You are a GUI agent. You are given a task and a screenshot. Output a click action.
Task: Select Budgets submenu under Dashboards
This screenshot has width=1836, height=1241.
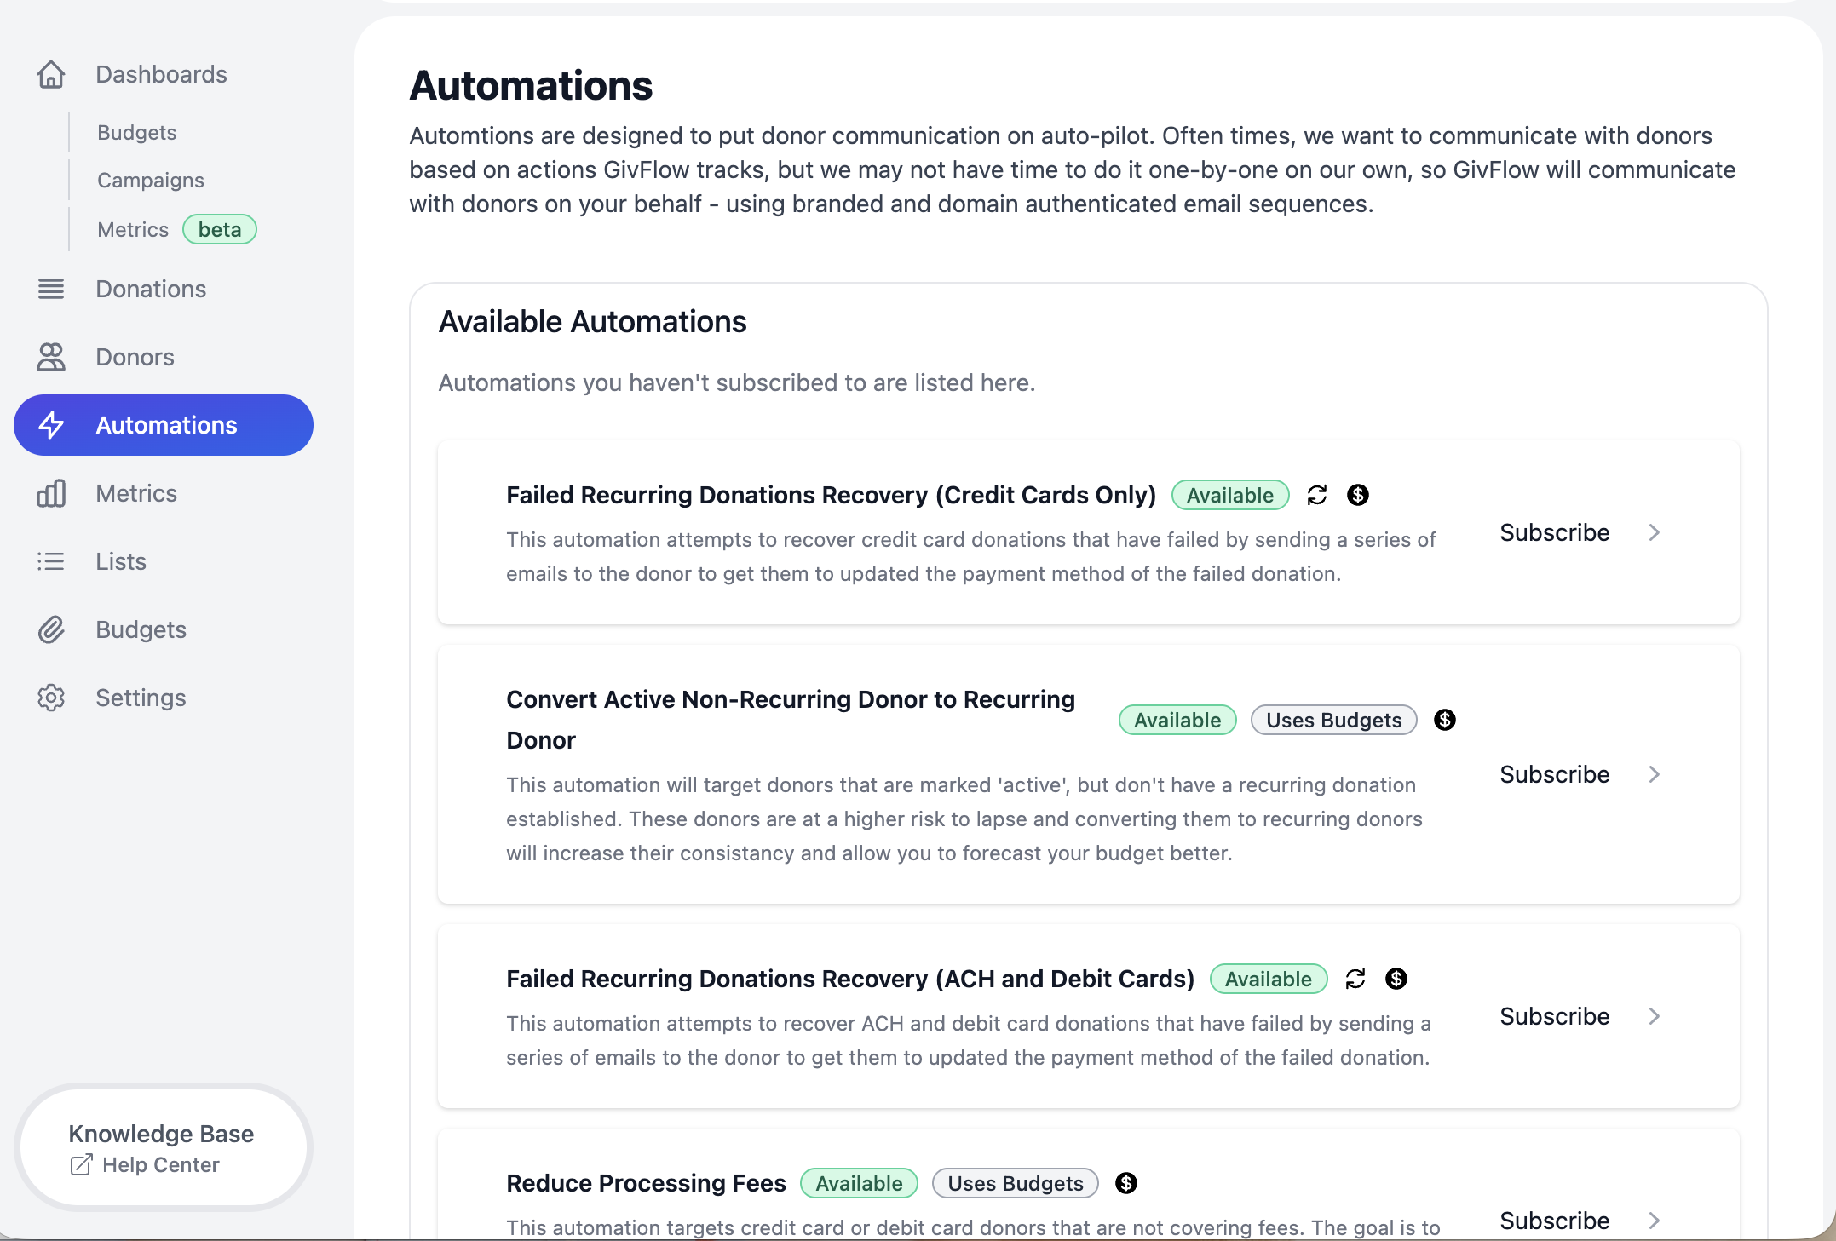pos(137,133)
